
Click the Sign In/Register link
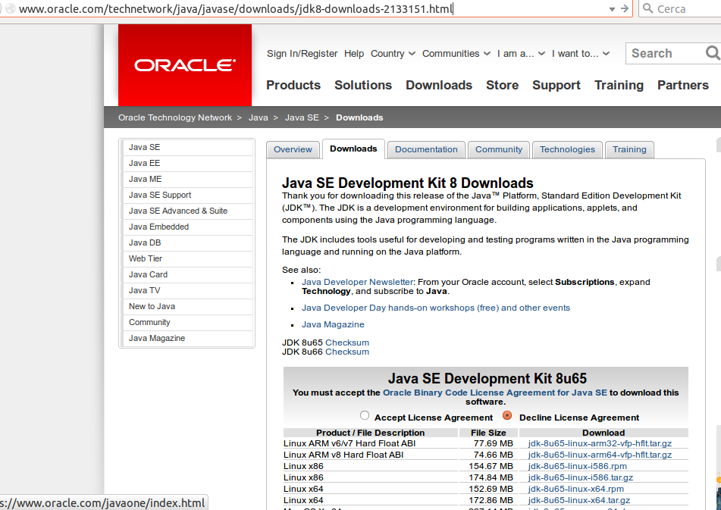click(x=302, y=54)
